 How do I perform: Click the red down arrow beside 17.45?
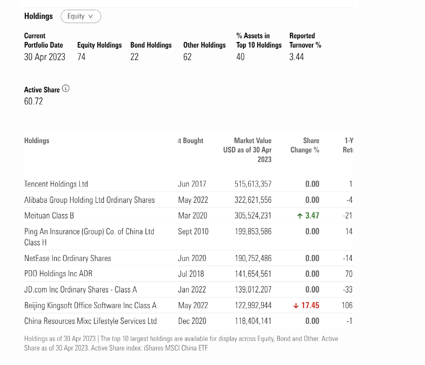point(296,305)
